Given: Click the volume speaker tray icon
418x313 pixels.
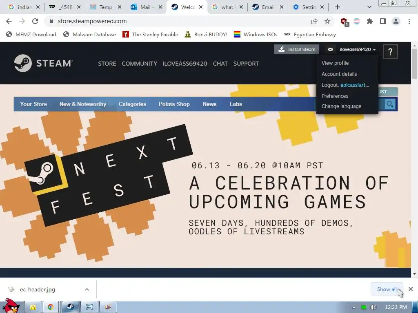Looking at the screenshot, I should pos(374,307).
